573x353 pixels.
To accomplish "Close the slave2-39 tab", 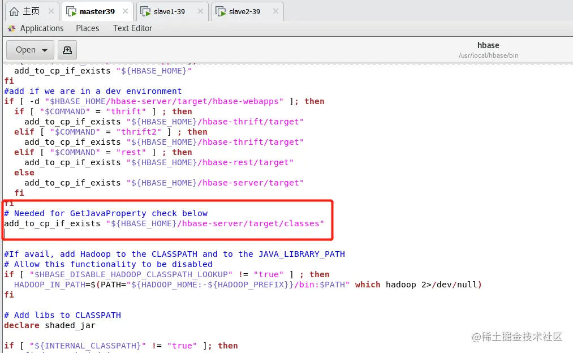I will coord(275,11).
